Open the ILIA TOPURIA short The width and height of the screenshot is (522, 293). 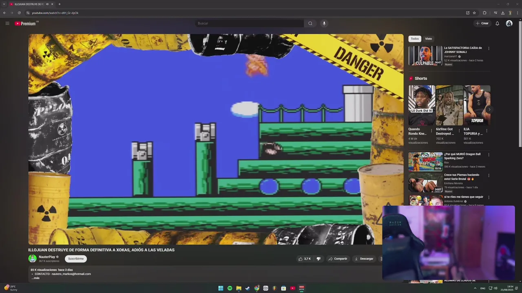point(477,105)
